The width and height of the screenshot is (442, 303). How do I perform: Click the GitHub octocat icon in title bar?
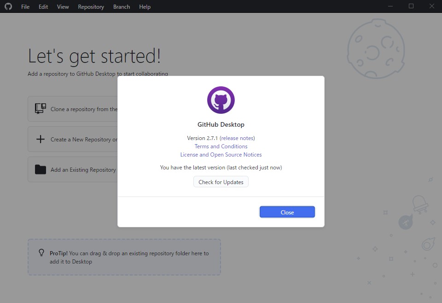8,6
